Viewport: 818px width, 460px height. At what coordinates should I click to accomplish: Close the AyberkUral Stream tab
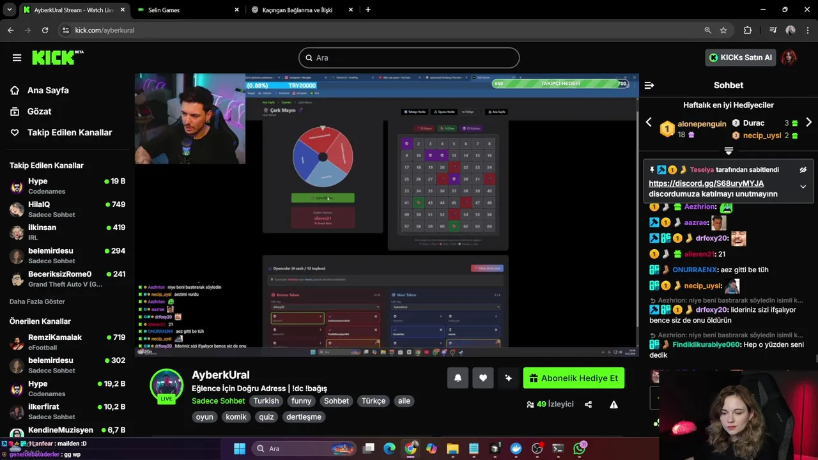[123, 10]
